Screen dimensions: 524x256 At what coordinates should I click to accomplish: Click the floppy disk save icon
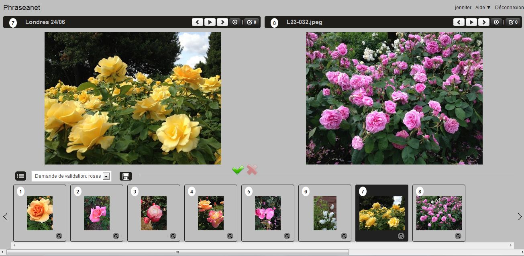[x=126, y=176]
